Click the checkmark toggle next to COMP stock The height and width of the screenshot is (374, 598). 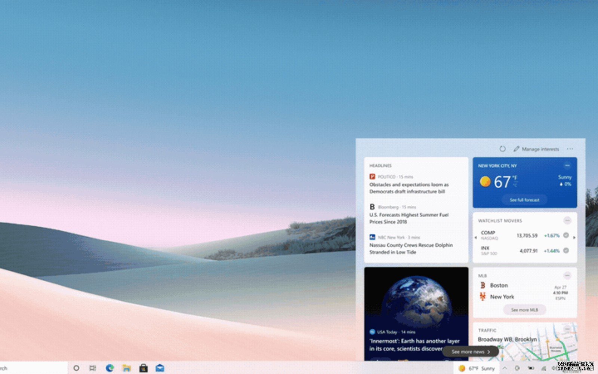pos(566,236)
